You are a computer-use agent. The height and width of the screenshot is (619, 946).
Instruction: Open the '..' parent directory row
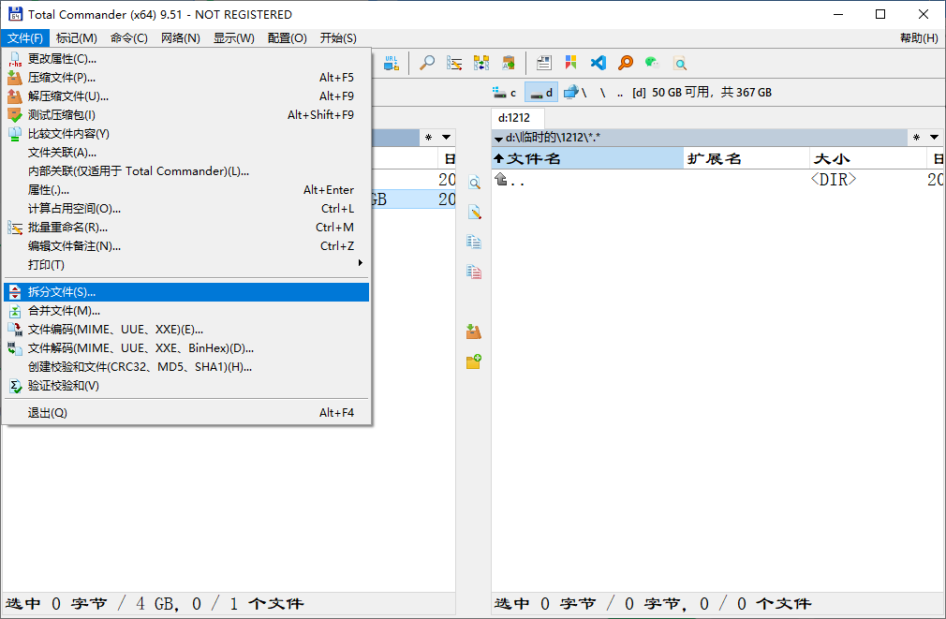coord(718,179)
